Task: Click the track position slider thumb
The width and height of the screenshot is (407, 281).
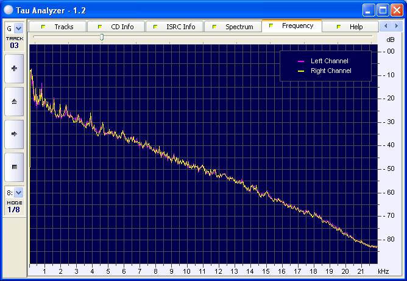Action: [x=102, y=37]
